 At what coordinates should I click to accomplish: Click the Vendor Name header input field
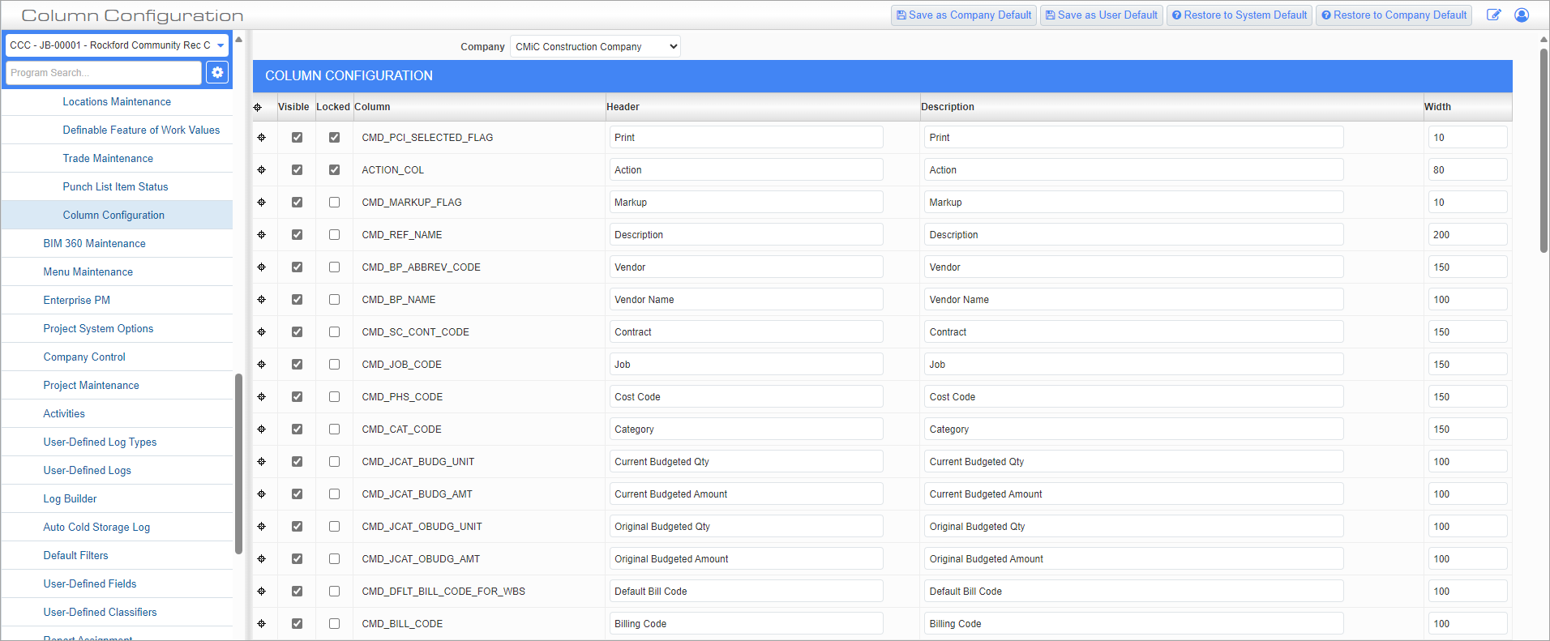coord(746,300)
